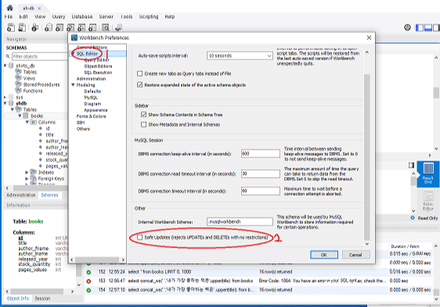Screen dimensions: 440x307
Task: Check Create new tabs as Query tabs
Action: coord(139,74)
